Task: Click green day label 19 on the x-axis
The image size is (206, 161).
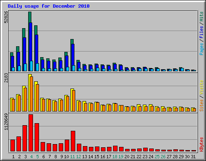Action: [x=121, y=157]
